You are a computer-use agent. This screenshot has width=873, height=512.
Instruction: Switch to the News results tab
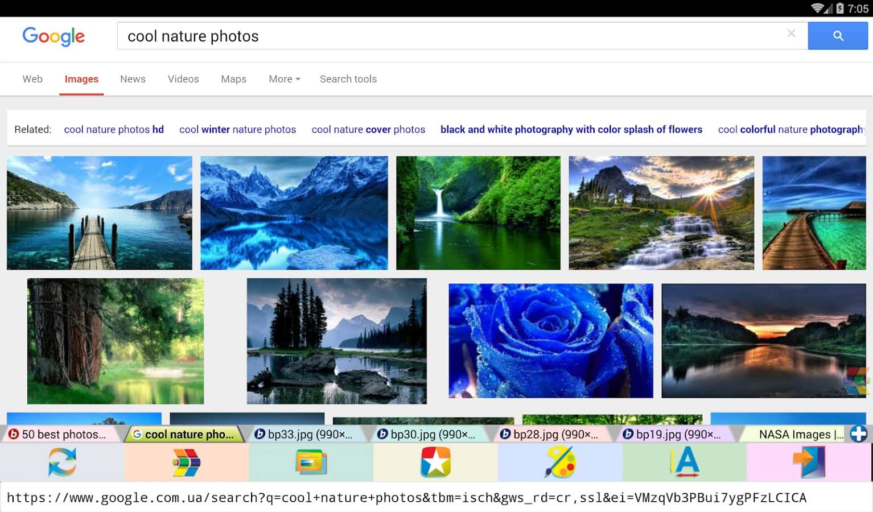click(x=133, y=79)
